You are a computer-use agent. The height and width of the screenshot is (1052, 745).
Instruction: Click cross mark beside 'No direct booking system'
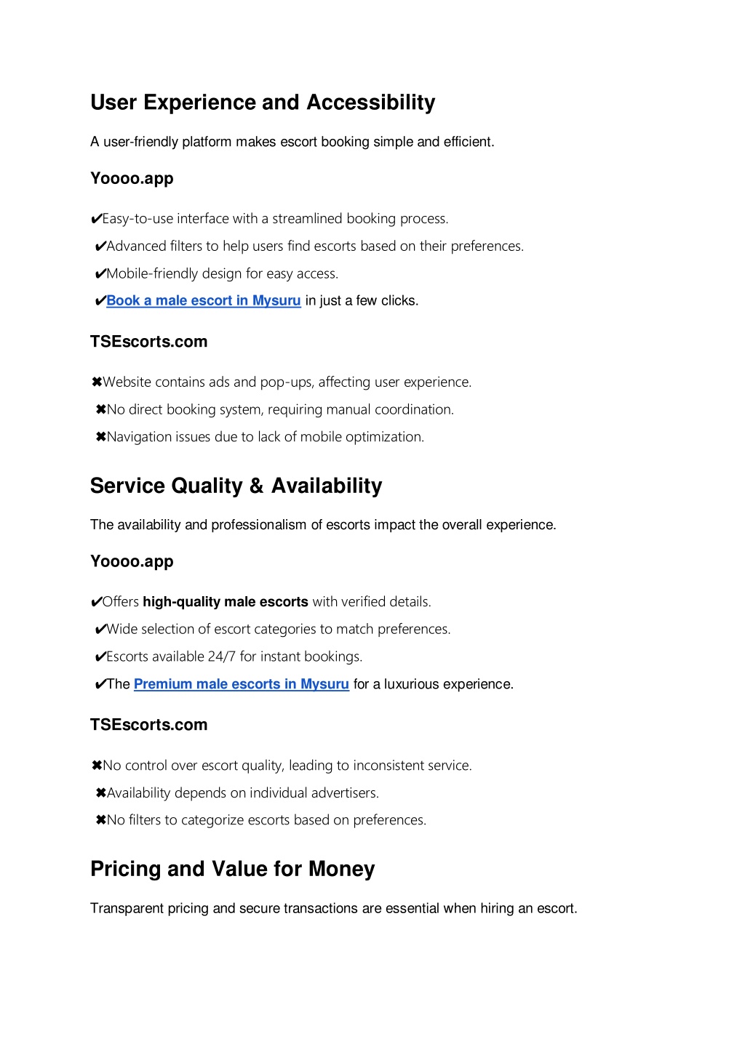click(101, 410)
